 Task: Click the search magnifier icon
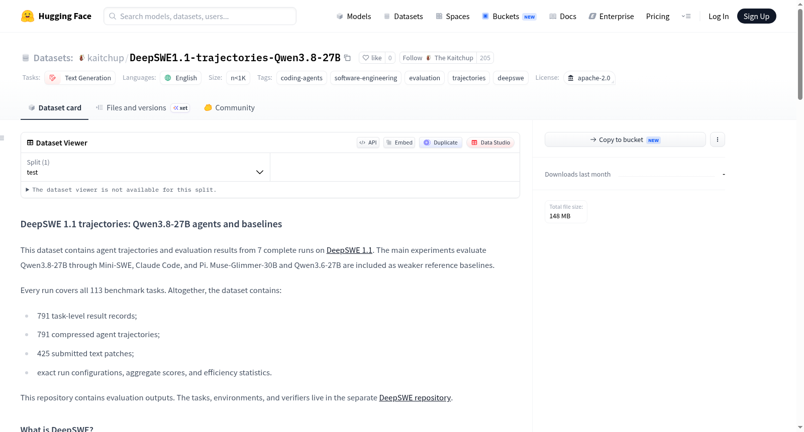pyautogui.click(x=113, y=16)
